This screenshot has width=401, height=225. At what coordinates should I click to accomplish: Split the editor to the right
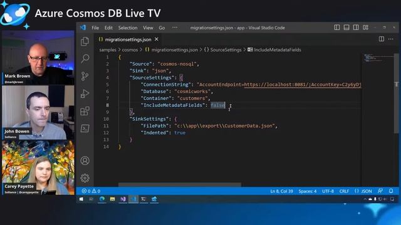[x=382, y=39]
